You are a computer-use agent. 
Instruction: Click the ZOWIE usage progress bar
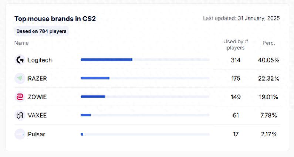tap(145, 96)
